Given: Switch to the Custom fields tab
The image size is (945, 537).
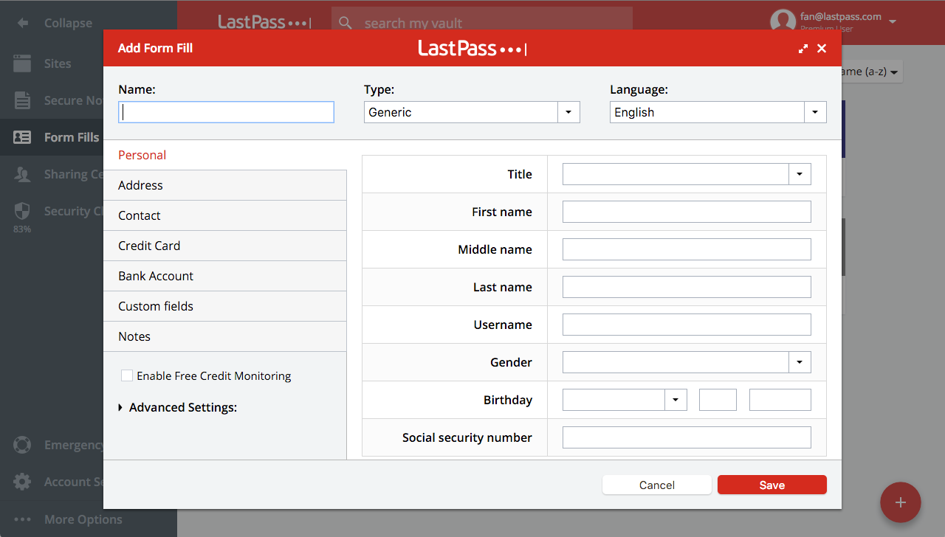Looking at the screenshot, I should coord(224,306).
